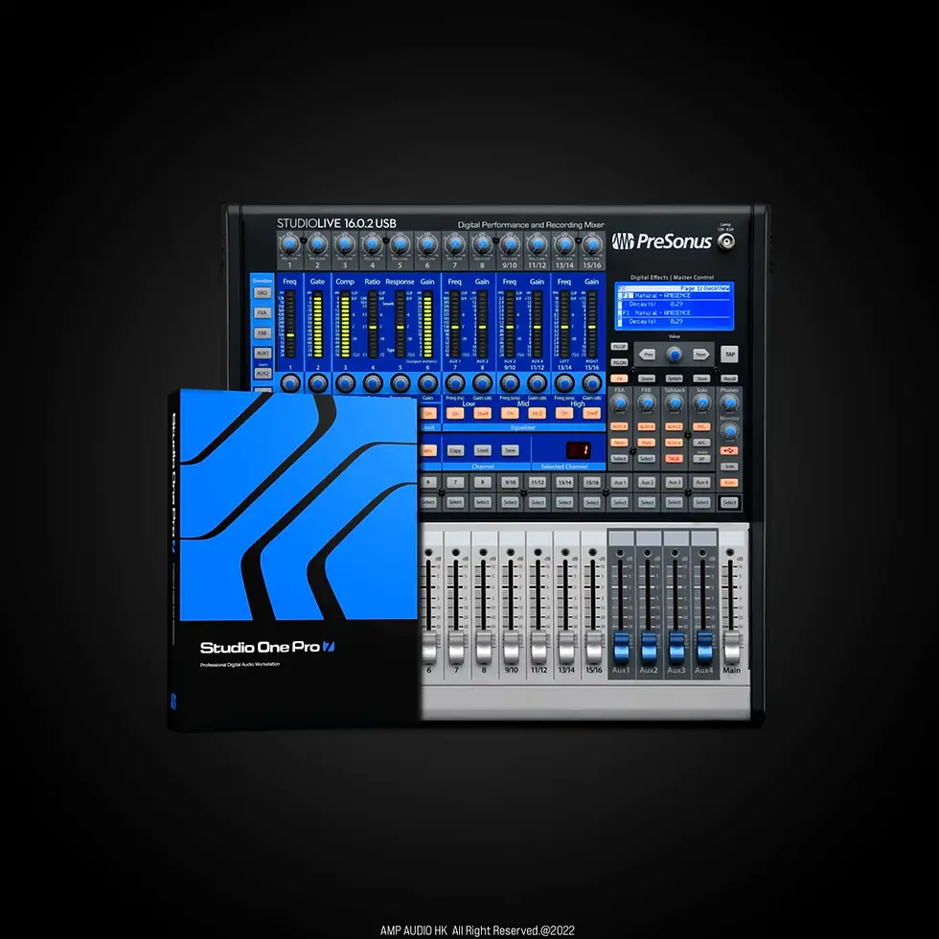Screen dimensions: 939x939
Task: Click the PG UP page button
Action: point(619,347)
